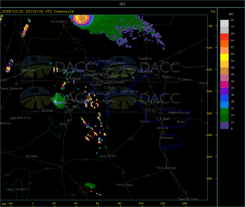
Task: Click the Carmensa place label
Action: point(167,138)
